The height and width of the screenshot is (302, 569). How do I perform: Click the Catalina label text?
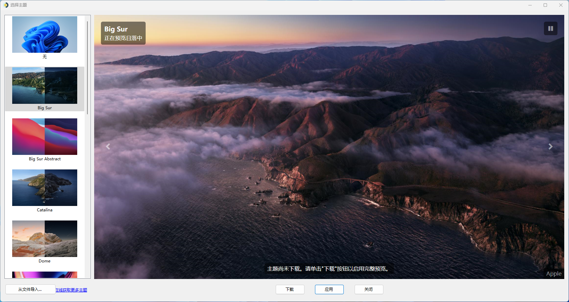click(45, 210)
